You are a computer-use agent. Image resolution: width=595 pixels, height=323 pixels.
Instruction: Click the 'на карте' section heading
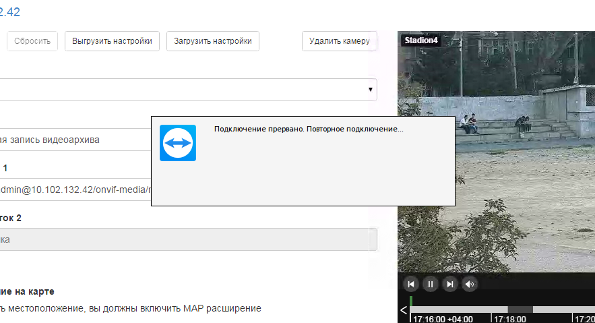[27, 291]
